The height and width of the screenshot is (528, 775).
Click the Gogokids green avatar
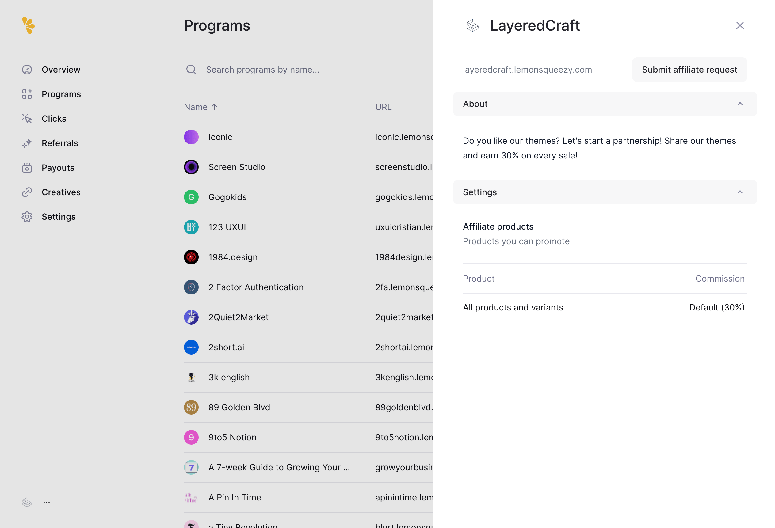point(191,197)
